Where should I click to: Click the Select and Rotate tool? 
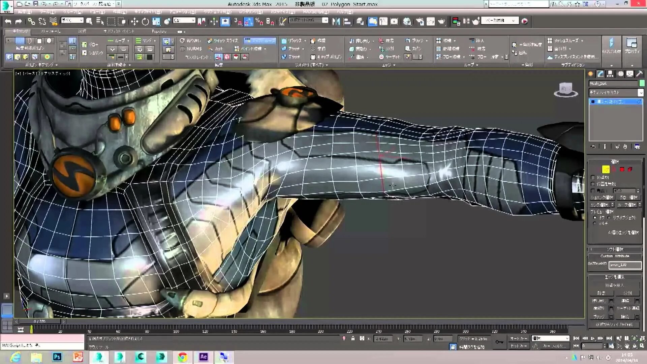coord(145,22)
